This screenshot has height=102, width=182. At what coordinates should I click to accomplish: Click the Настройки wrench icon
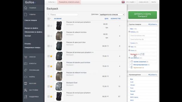coord(26,90)
